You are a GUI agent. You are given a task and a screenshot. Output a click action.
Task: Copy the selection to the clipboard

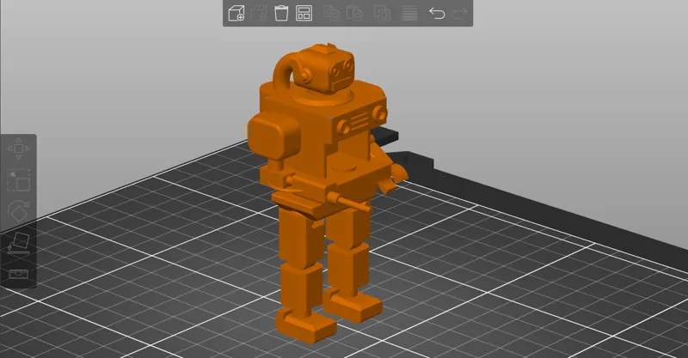point(332,13)
